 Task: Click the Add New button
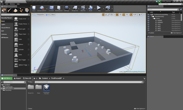[7, 78]
